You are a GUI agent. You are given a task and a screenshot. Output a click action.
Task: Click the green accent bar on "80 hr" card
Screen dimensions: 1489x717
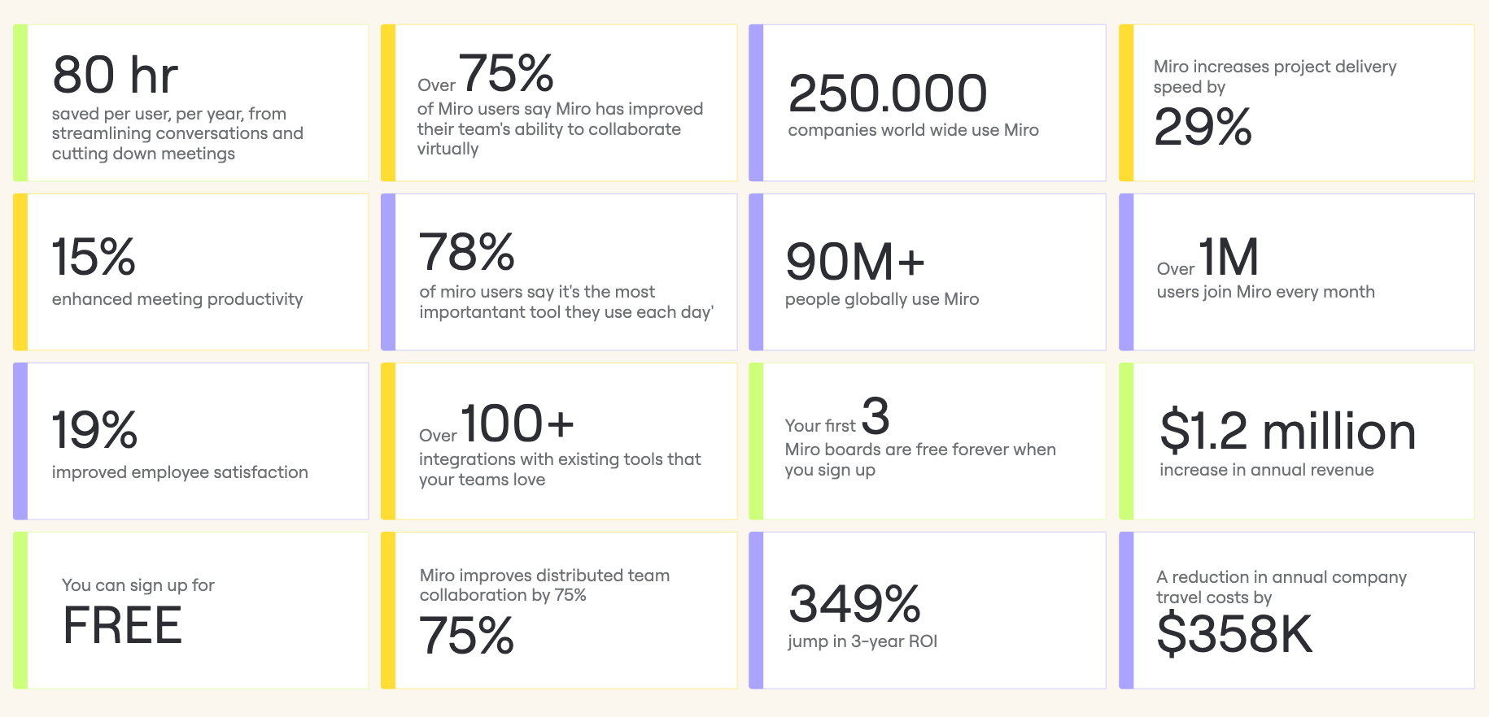pos(20,103)
